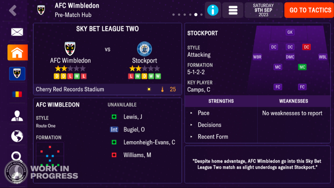Viewport: 334px width, 188px height.
Task: Click the red DC position marker
Action: [306, 47]
